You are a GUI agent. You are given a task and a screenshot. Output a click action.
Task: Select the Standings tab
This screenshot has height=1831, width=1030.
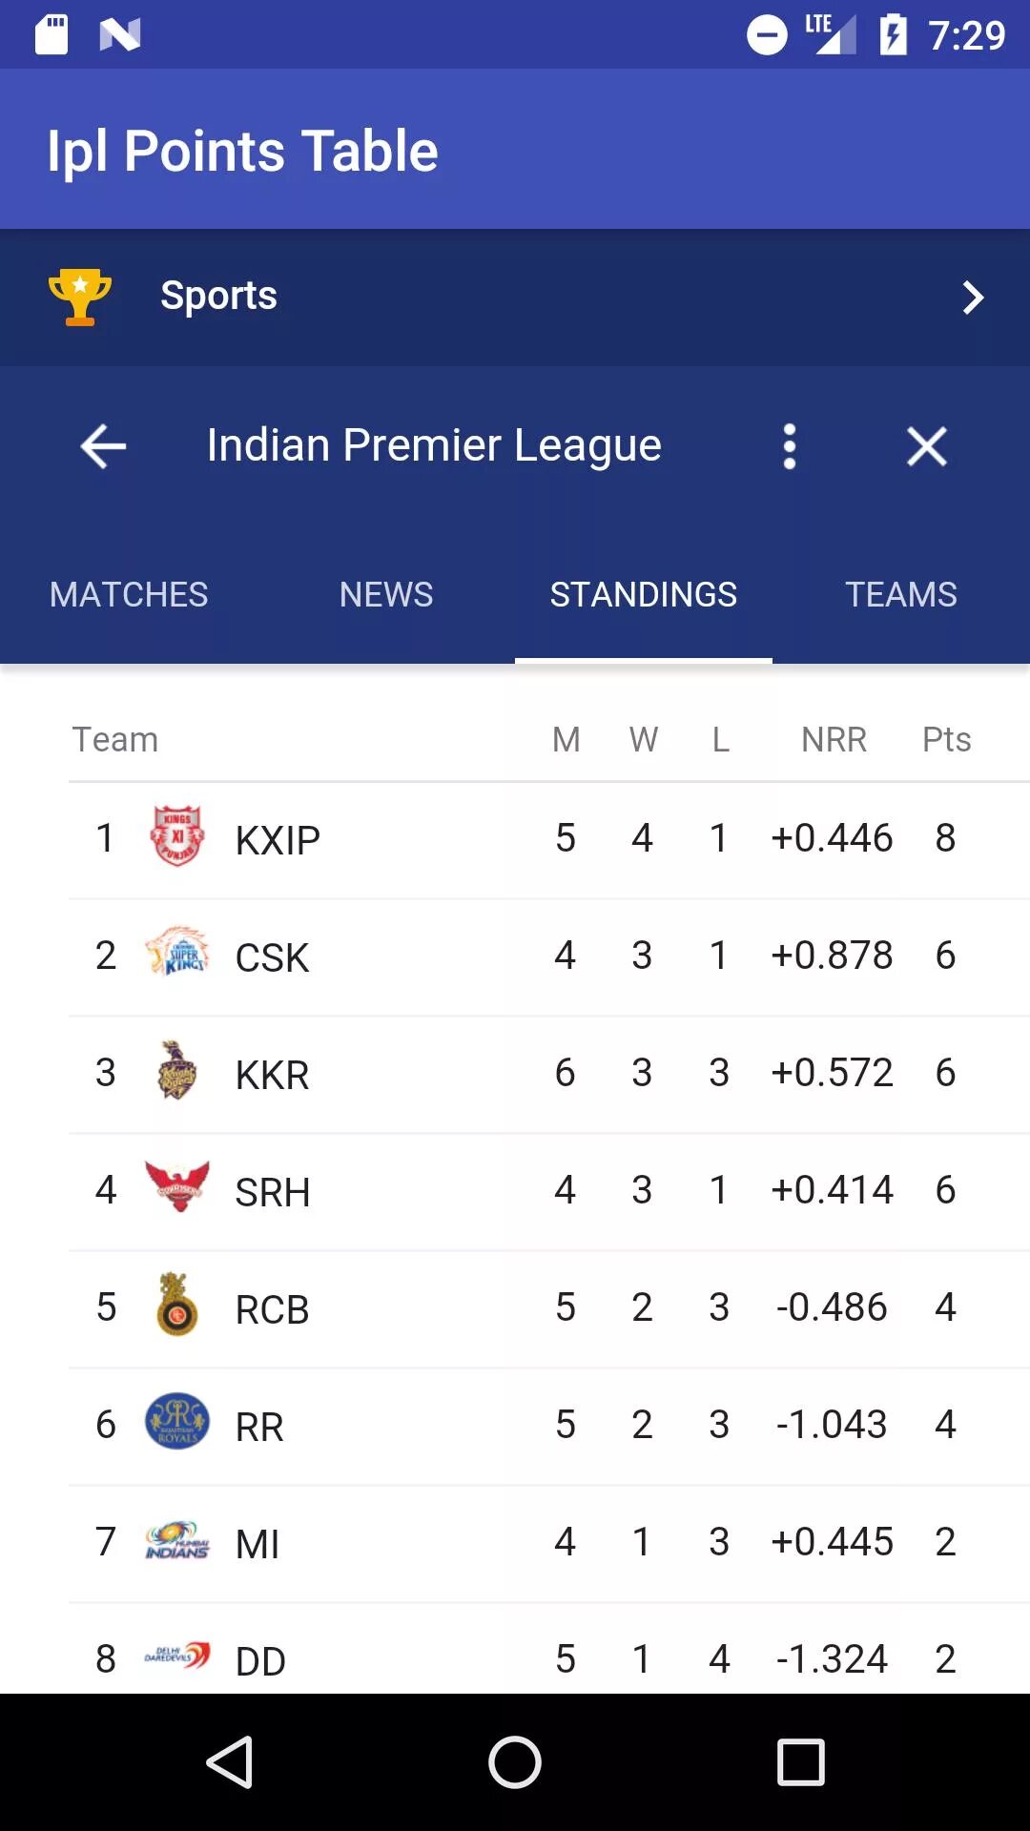tap(644, 594)
